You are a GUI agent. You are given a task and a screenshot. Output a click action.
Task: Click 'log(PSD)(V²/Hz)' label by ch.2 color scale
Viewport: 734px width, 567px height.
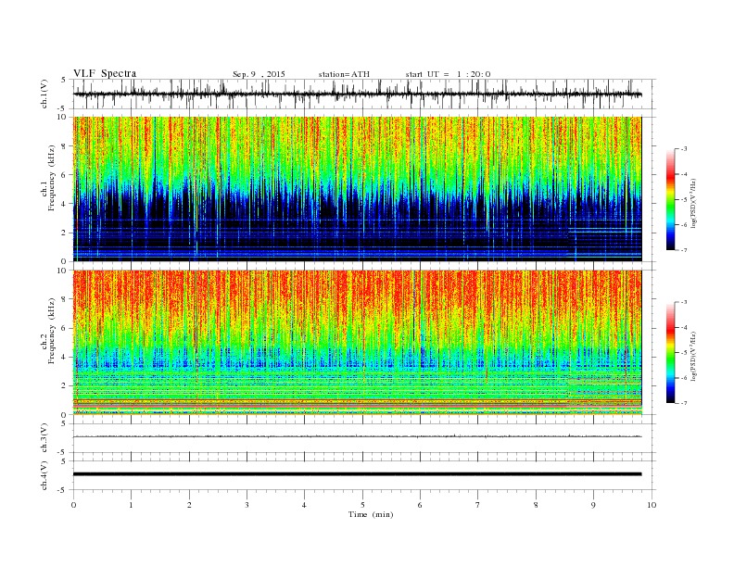point(694,355)
